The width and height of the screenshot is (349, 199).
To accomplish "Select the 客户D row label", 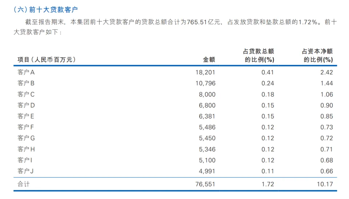I will tap(26, 105).
